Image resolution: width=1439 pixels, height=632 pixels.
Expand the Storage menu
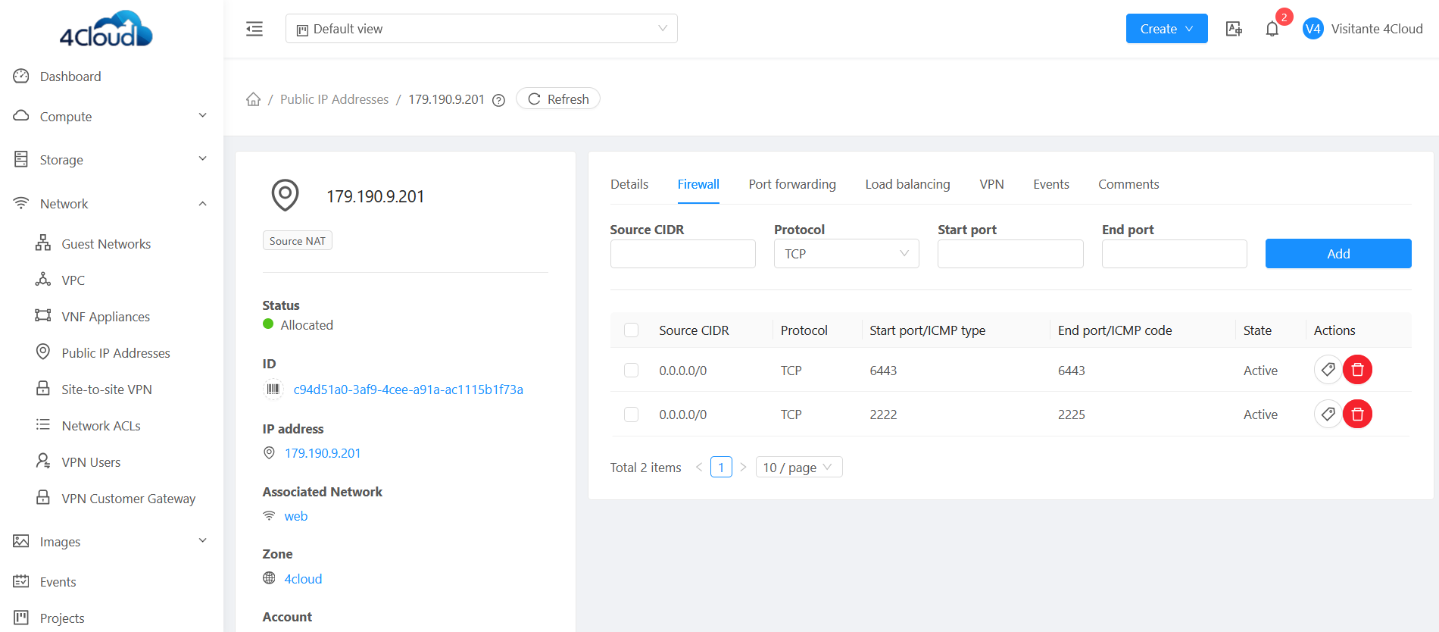[111, 159]
